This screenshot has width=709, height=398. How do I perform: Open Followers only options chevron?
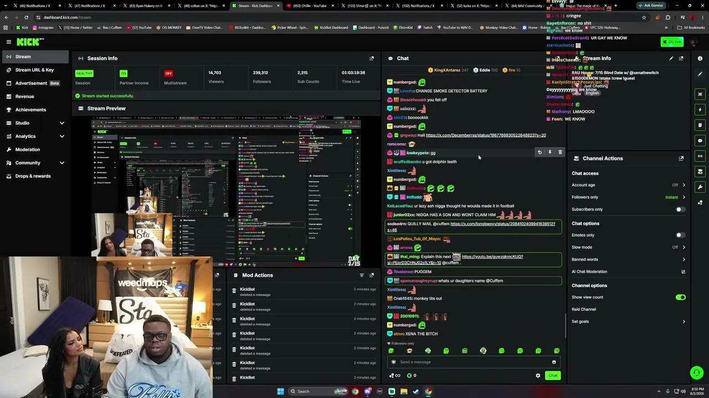(x=684, y=197)
